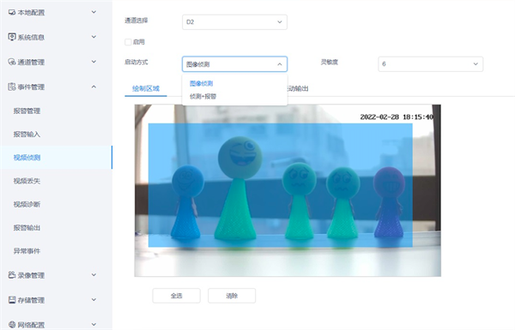515x330 pixels.
Task: Click the 网络配置 globe icon
Action: 12,325
